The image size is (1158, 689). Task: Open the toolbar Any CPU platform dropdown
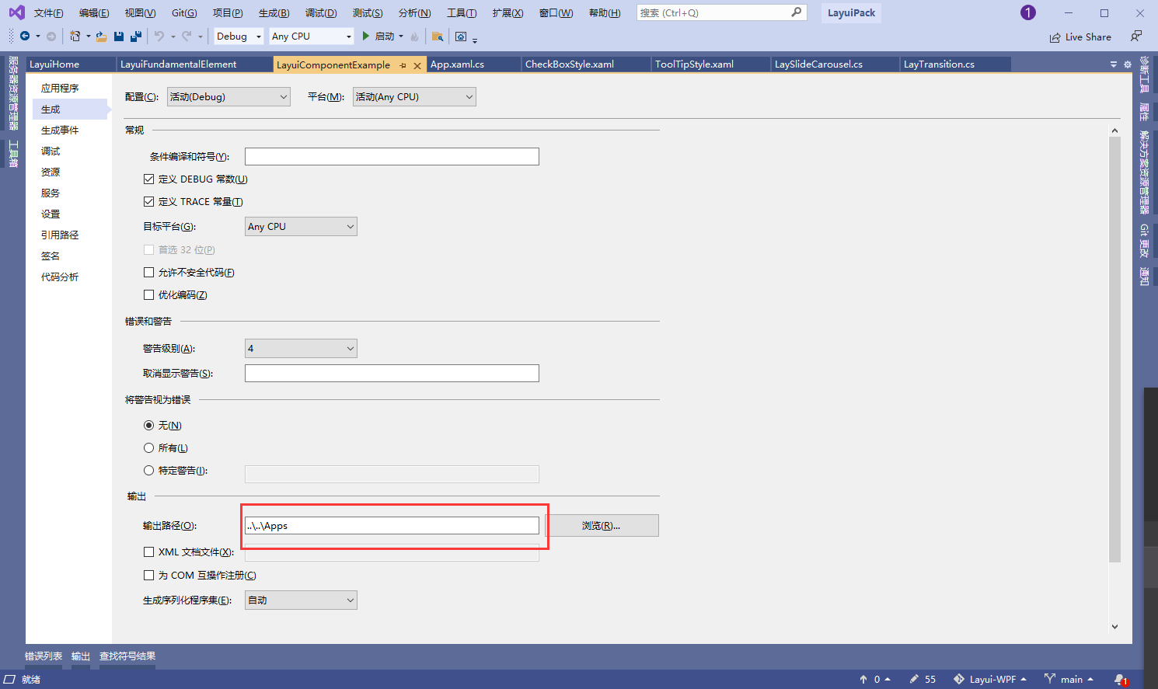pos(312,37)
